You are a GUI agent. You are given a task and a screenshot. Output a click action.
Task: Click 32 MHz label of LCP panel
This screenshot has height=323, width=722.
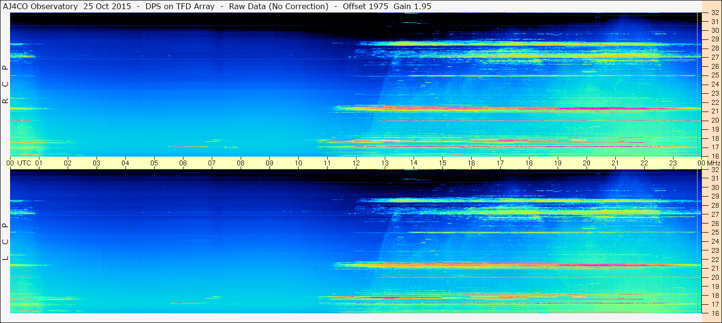point(715,170)
